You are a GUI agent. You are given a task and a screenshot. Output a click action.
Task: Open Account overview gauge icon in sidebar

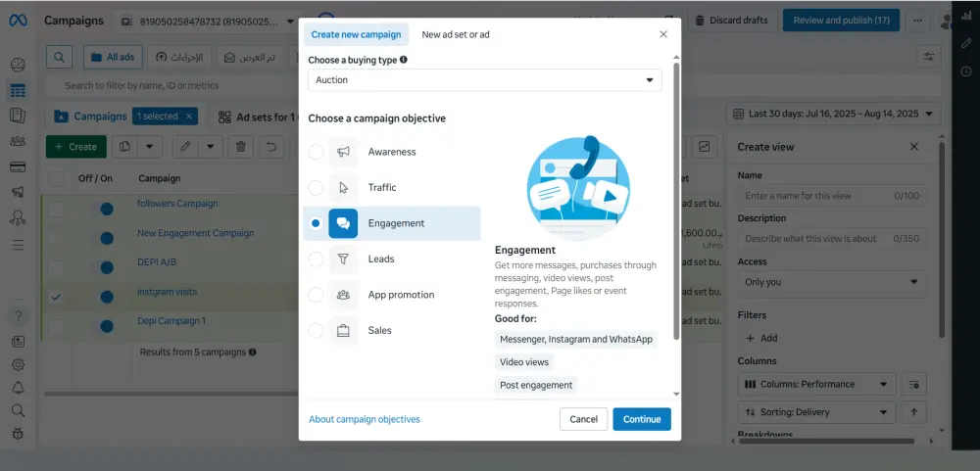pos(18,65)
